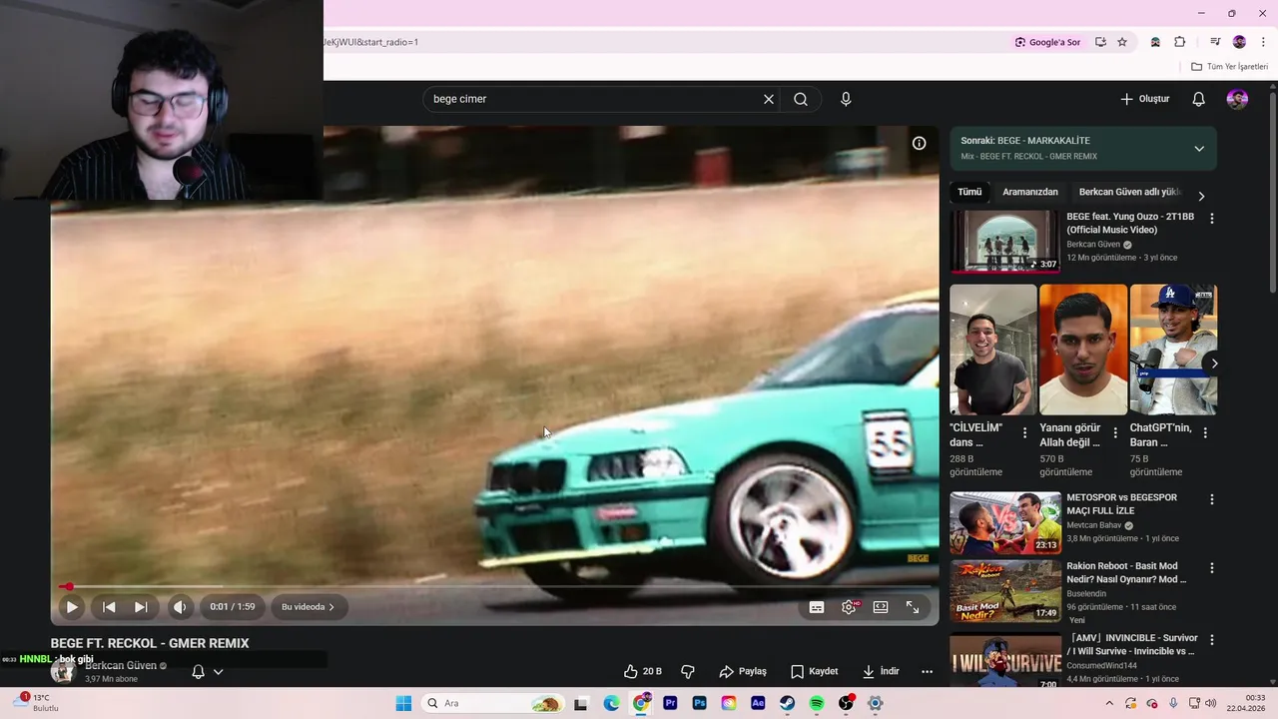Open the YouTube account avatar menu
The width and height of the screenshot is (1278, 719).
tap(1237, 99)
